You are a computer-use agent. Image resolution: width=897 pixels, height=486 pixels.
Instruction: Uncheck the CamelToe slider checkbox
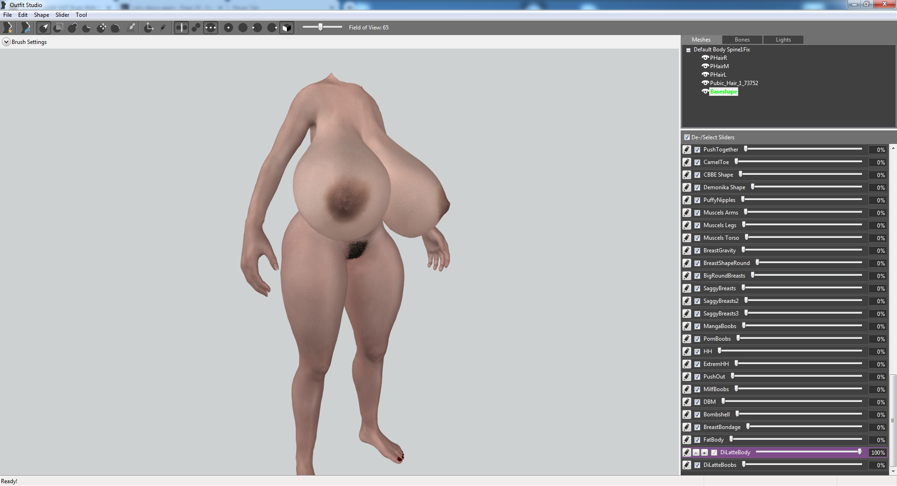697,162
